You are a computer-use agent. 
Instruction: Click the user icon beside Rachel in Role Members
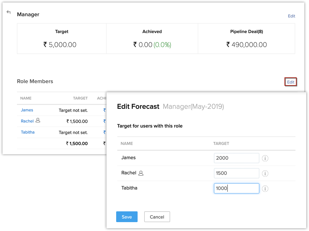[x=38, y=120]
